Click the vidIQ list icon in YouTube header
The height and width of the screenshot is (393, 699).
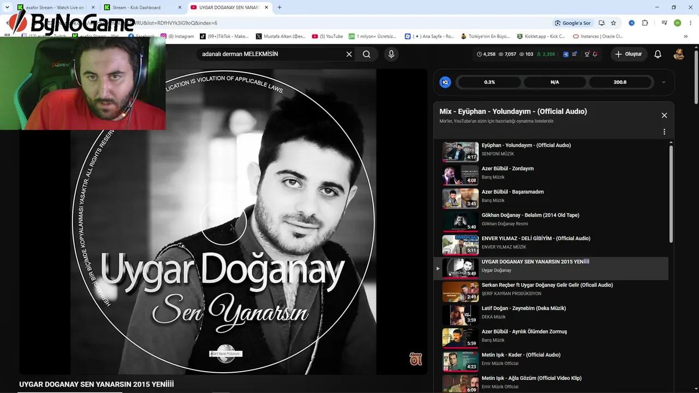(574, 54)
